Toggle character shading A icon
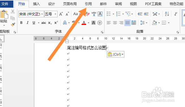 [93, 23]
